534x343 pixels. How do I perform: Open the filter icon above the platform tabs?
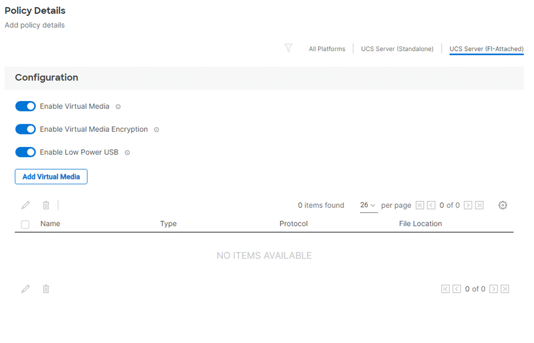click(x=288, y=48)
